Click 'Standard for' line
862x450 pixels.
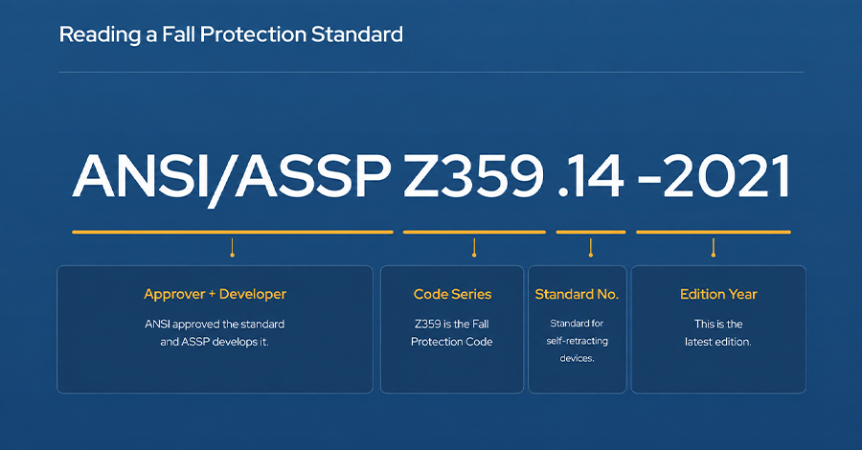click(x=577, y=323)
